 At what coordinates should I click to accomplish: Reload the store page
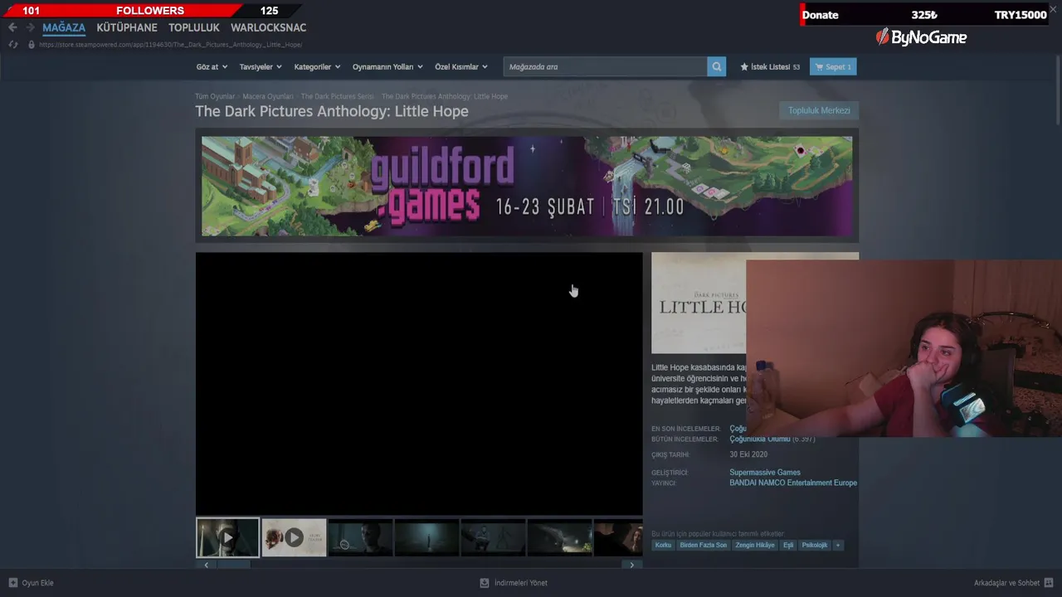[13, 44]
